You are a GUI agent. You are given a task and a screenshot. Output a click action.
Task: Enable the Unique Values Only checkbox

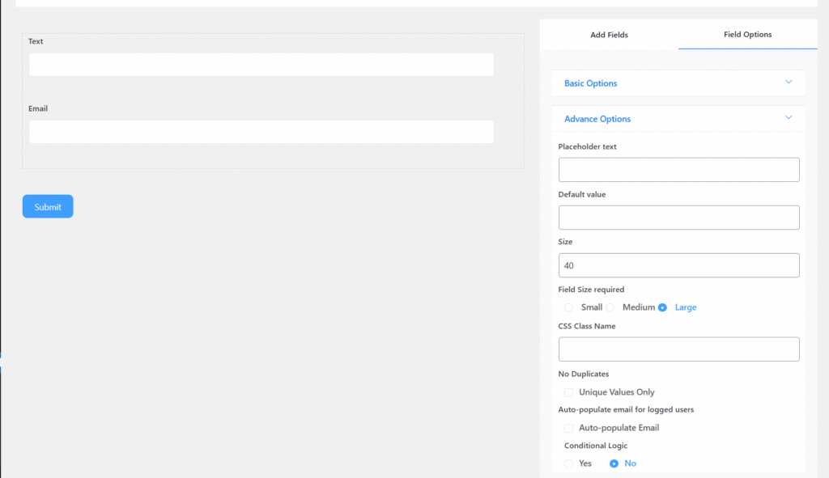point(569,392)
